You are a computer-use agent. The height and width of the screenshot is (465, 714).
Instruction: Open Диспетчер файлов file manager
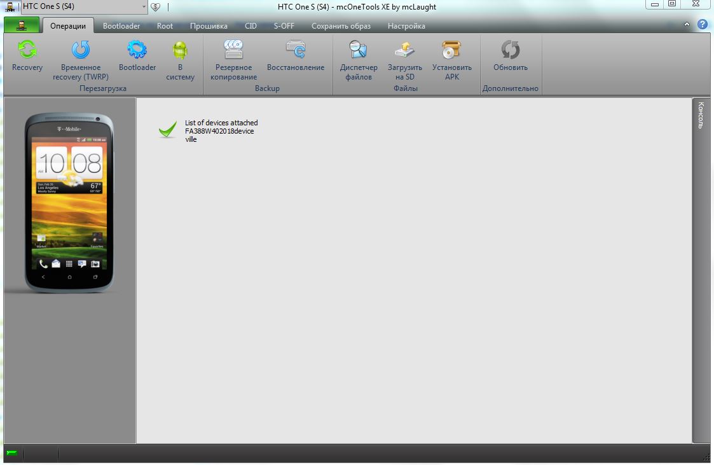[359, 60]
